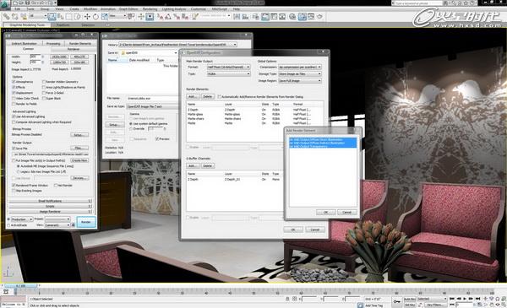
Task: Enable the Net Render checkbox
Action: click(x=56, y=186)
